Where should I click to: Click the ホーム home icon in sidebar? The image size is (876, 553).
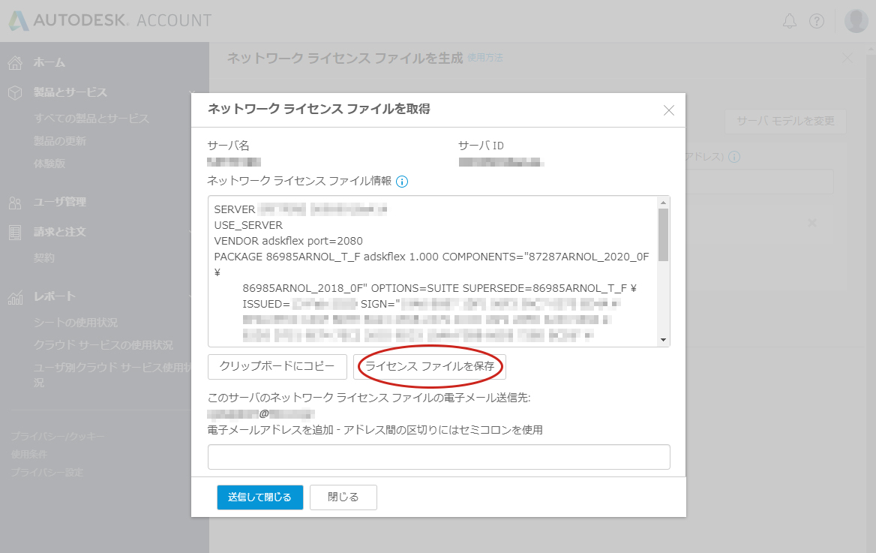[15, 62]
